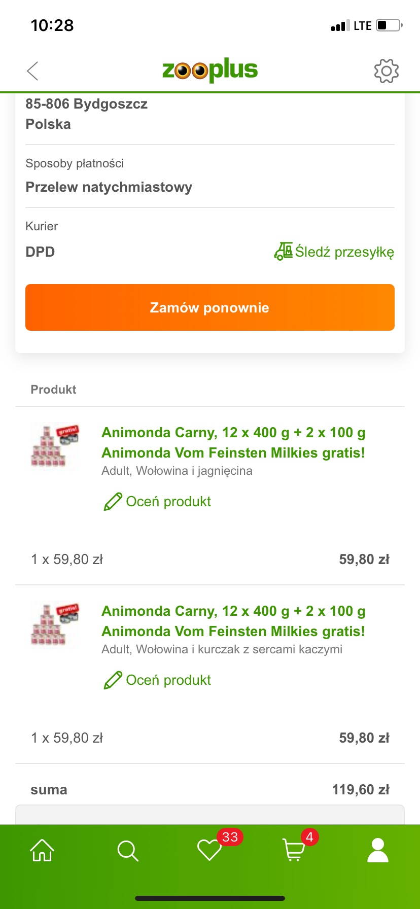Tap the zooplus logo

click(210, 70)
